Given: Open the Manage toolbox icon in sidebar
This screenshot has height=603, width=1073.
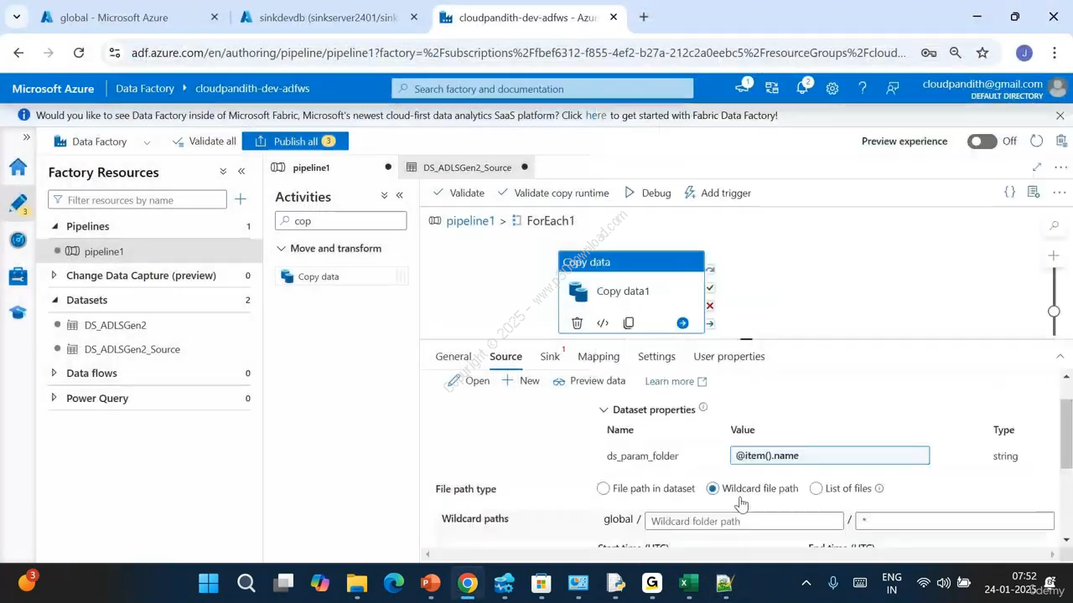Looking at the screenshot, I should tap(18, 276).
